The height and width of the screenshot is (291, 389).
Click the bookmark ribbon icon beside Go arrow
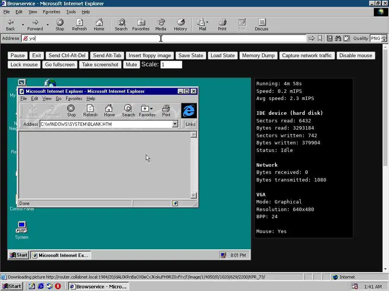tap(320, 38)
